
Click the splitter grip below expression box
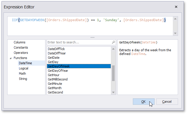(x=92, y=37)
